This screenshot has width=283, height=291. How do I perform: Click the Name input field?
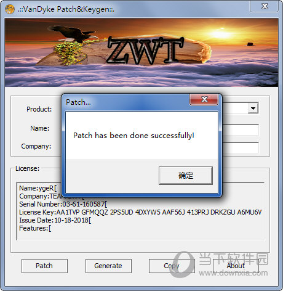[241, 129]
